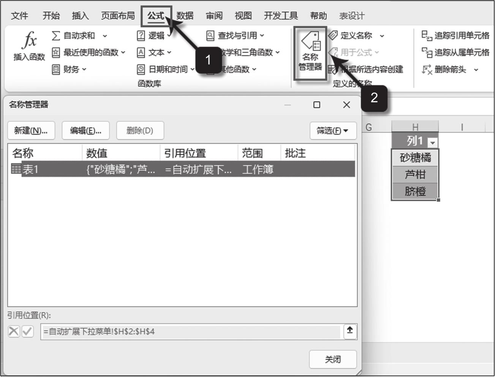The image size is (495, 377).
Task: Switch to the 审阅 tab
Action: click(214, 16)
